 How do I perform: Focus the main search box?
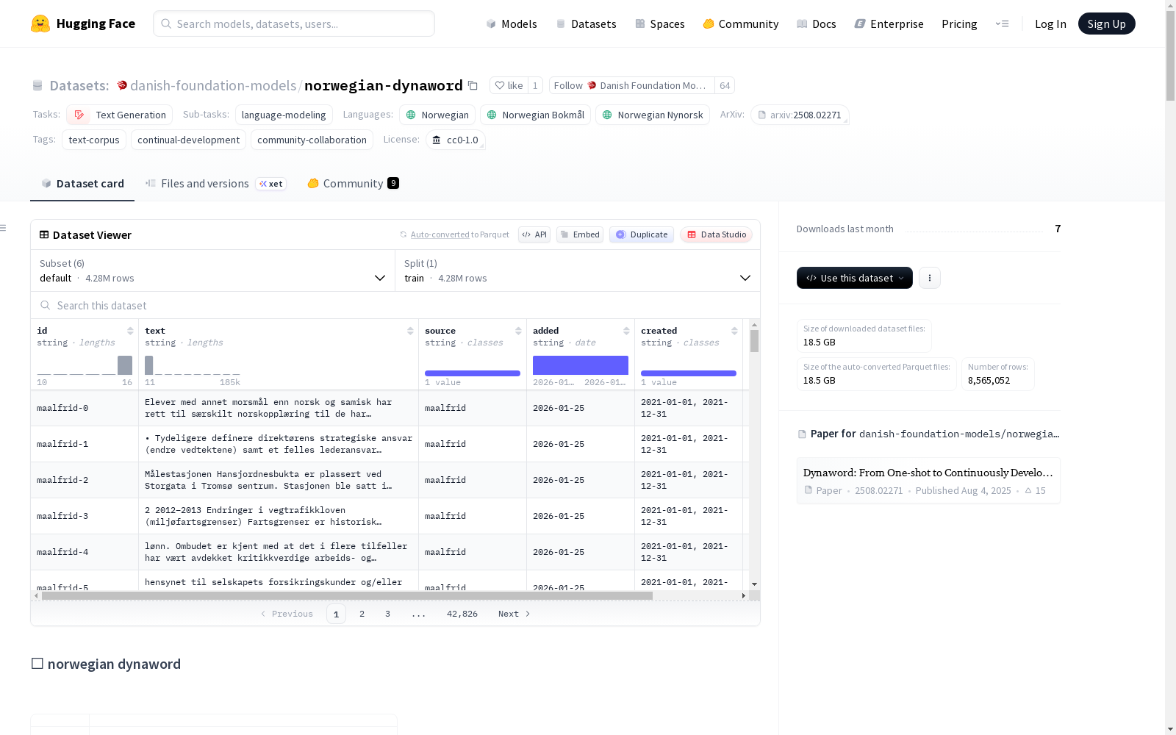[294, 24]
